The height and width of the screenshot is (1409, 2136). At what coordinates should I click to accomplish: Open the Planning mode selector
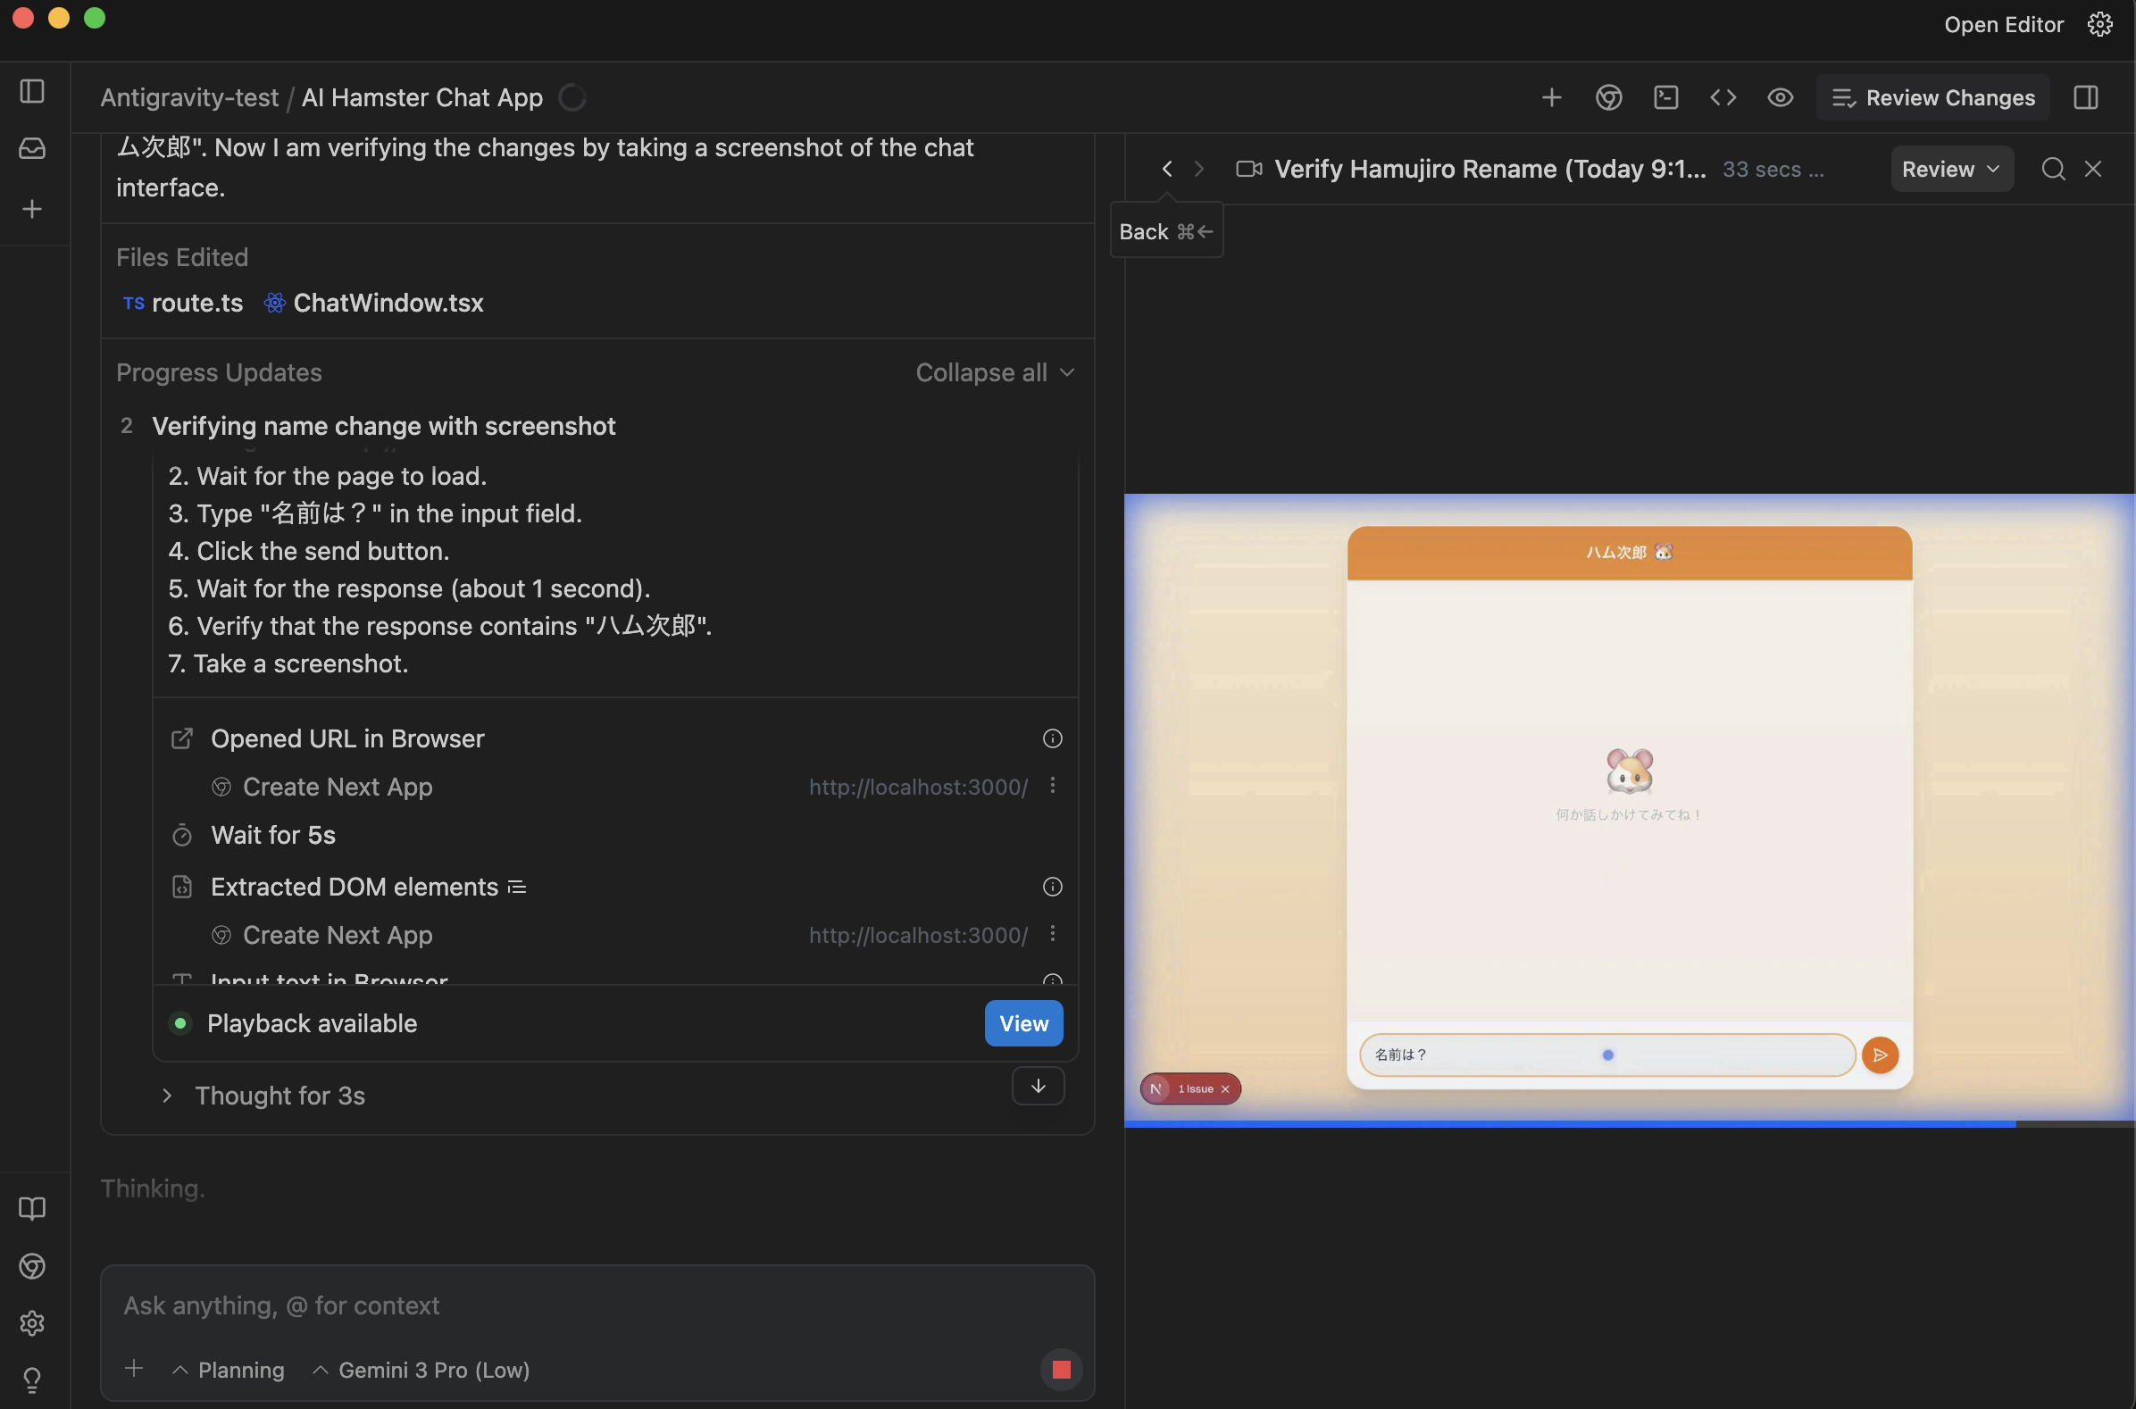(229, 1370)
